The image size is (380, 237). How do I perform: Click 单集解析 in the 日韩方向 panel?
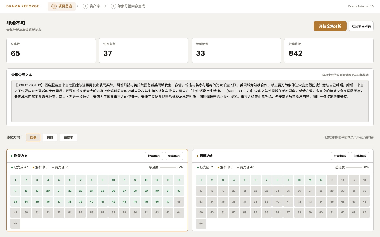tap(360, 156)
